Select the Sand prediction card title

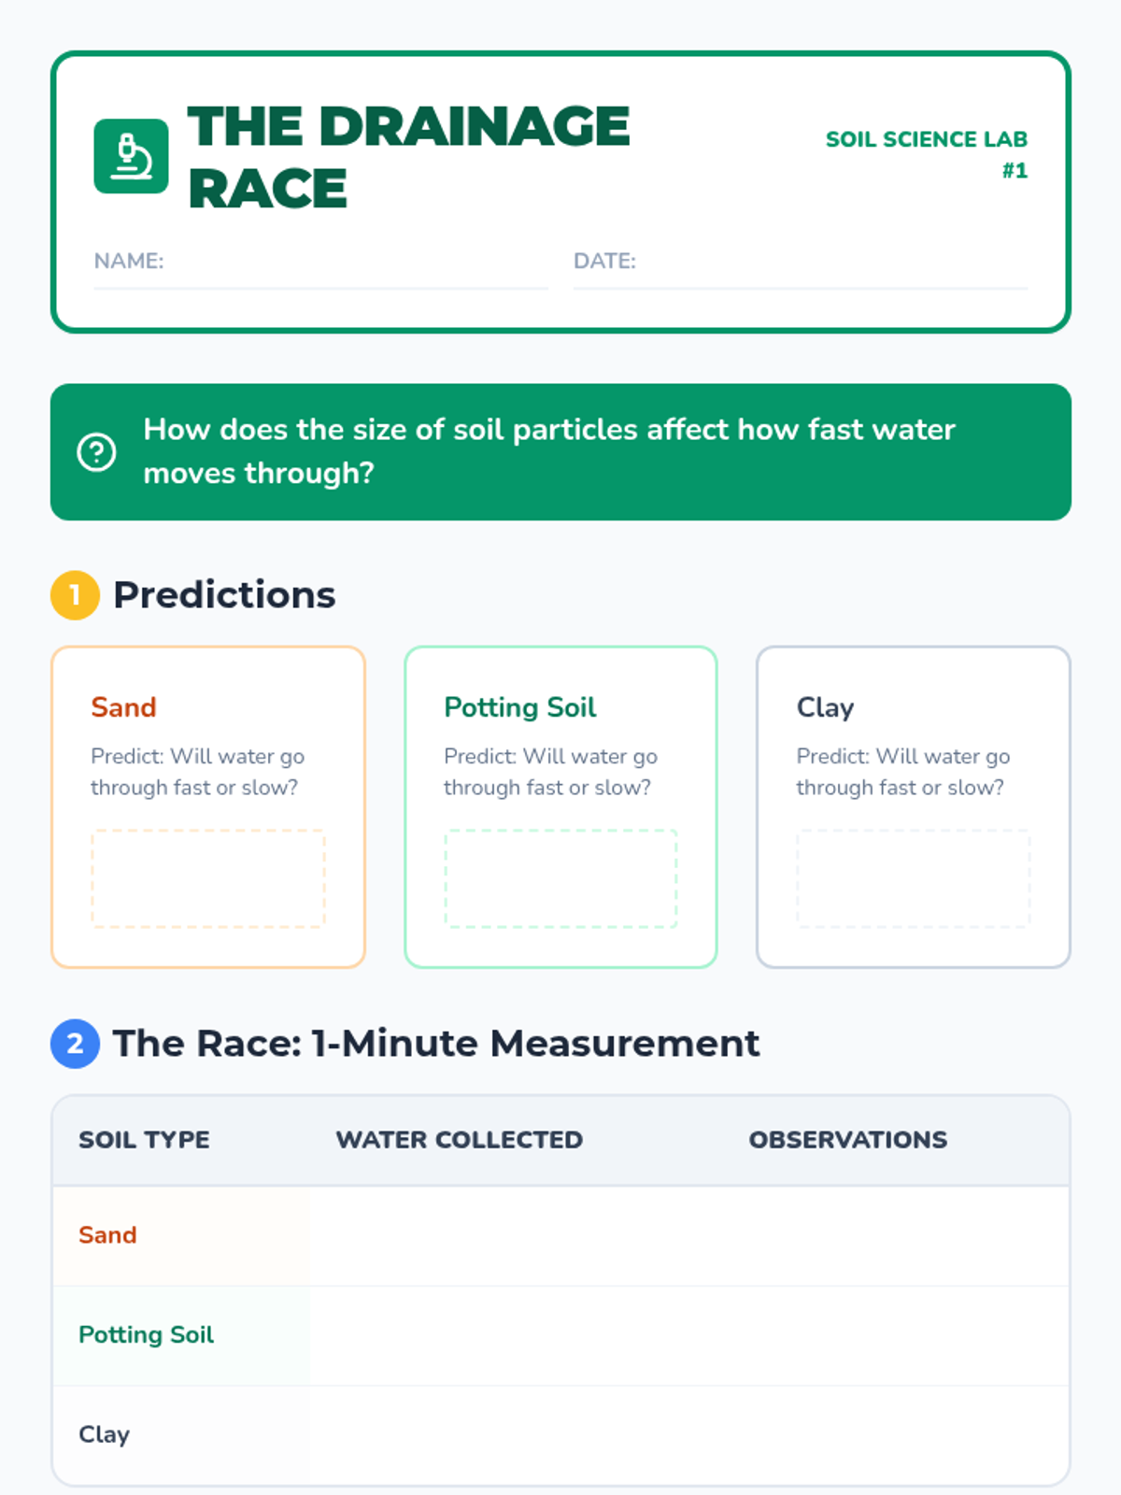click(x=123, y=707)
